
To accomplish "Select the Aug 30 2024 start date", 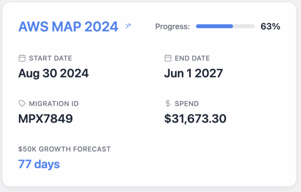I will (53, 73).
